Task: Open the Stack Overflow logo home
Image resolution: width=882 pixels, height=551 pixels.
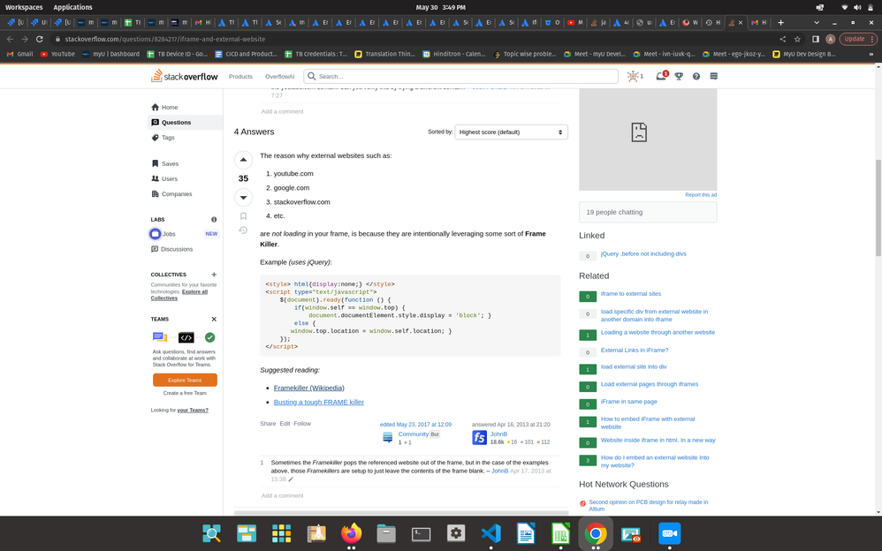Action: (x=184, y=76)
